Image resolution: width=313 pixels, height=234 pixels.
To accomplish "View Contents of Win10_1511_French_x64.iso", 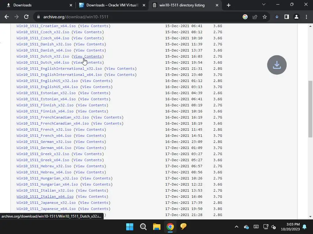I will 90,136.
